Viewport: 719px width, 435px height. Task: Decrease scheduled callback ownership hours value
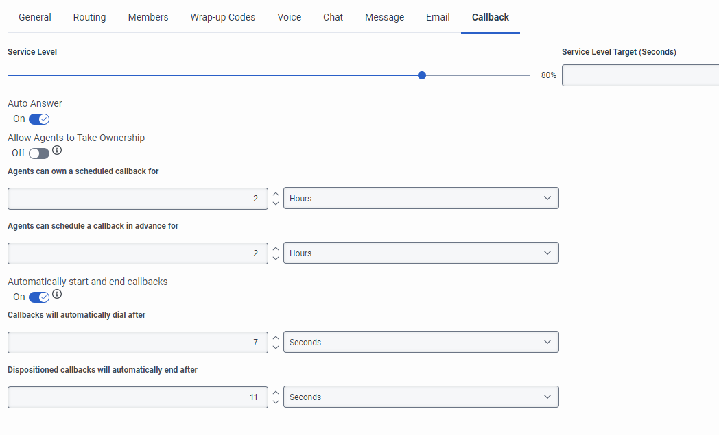click(276, 203)
